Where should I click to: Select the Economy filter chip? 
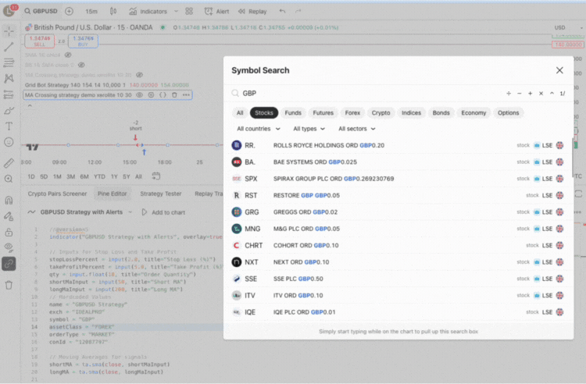tap(473, 112)
